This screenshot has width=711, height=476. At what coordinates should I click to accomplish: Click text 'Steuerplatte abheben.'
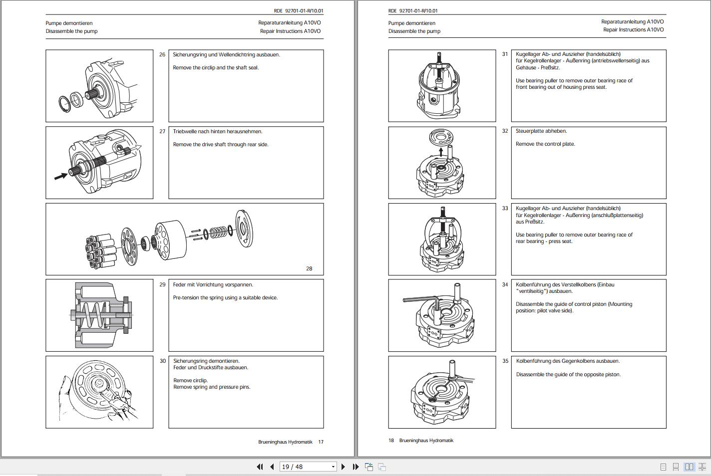(541, 131)
